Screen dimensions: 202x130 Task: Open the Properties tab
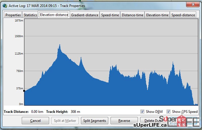pyautogui.click(x=13, y=15)
